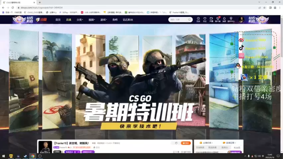The image size is (283, 159).
Task: Open the 5EPlay bookmark
Action: click(x=69, y=12)
